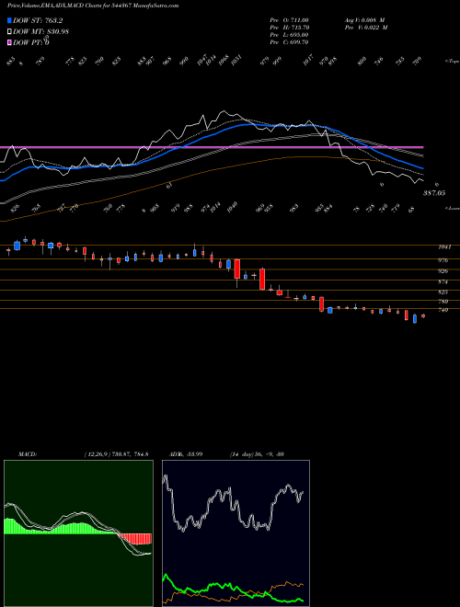This screenshot has width=460, height=607.
Task: Click the magenta DOW PT legend swatch
Action: tap(9, 42)
